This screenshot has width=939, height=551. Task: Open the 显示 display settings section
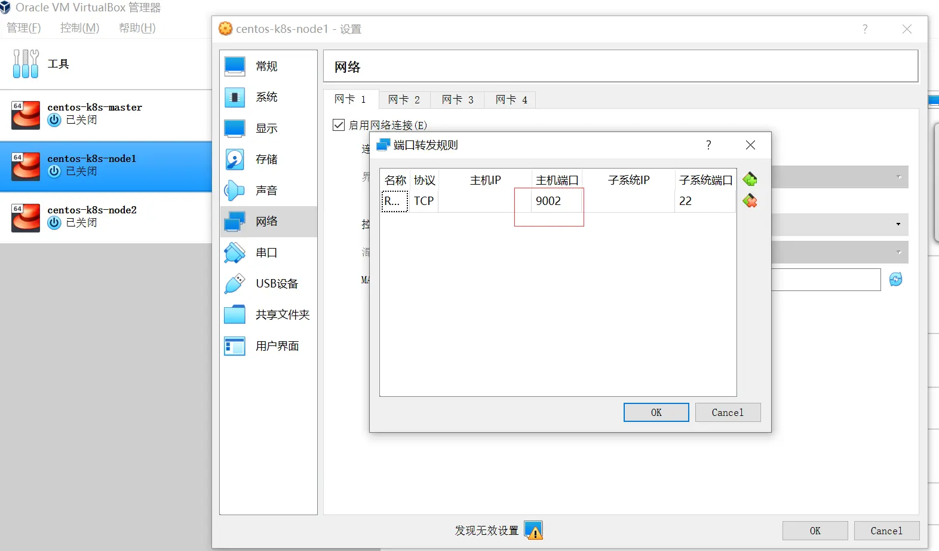[x=268, y=128]
